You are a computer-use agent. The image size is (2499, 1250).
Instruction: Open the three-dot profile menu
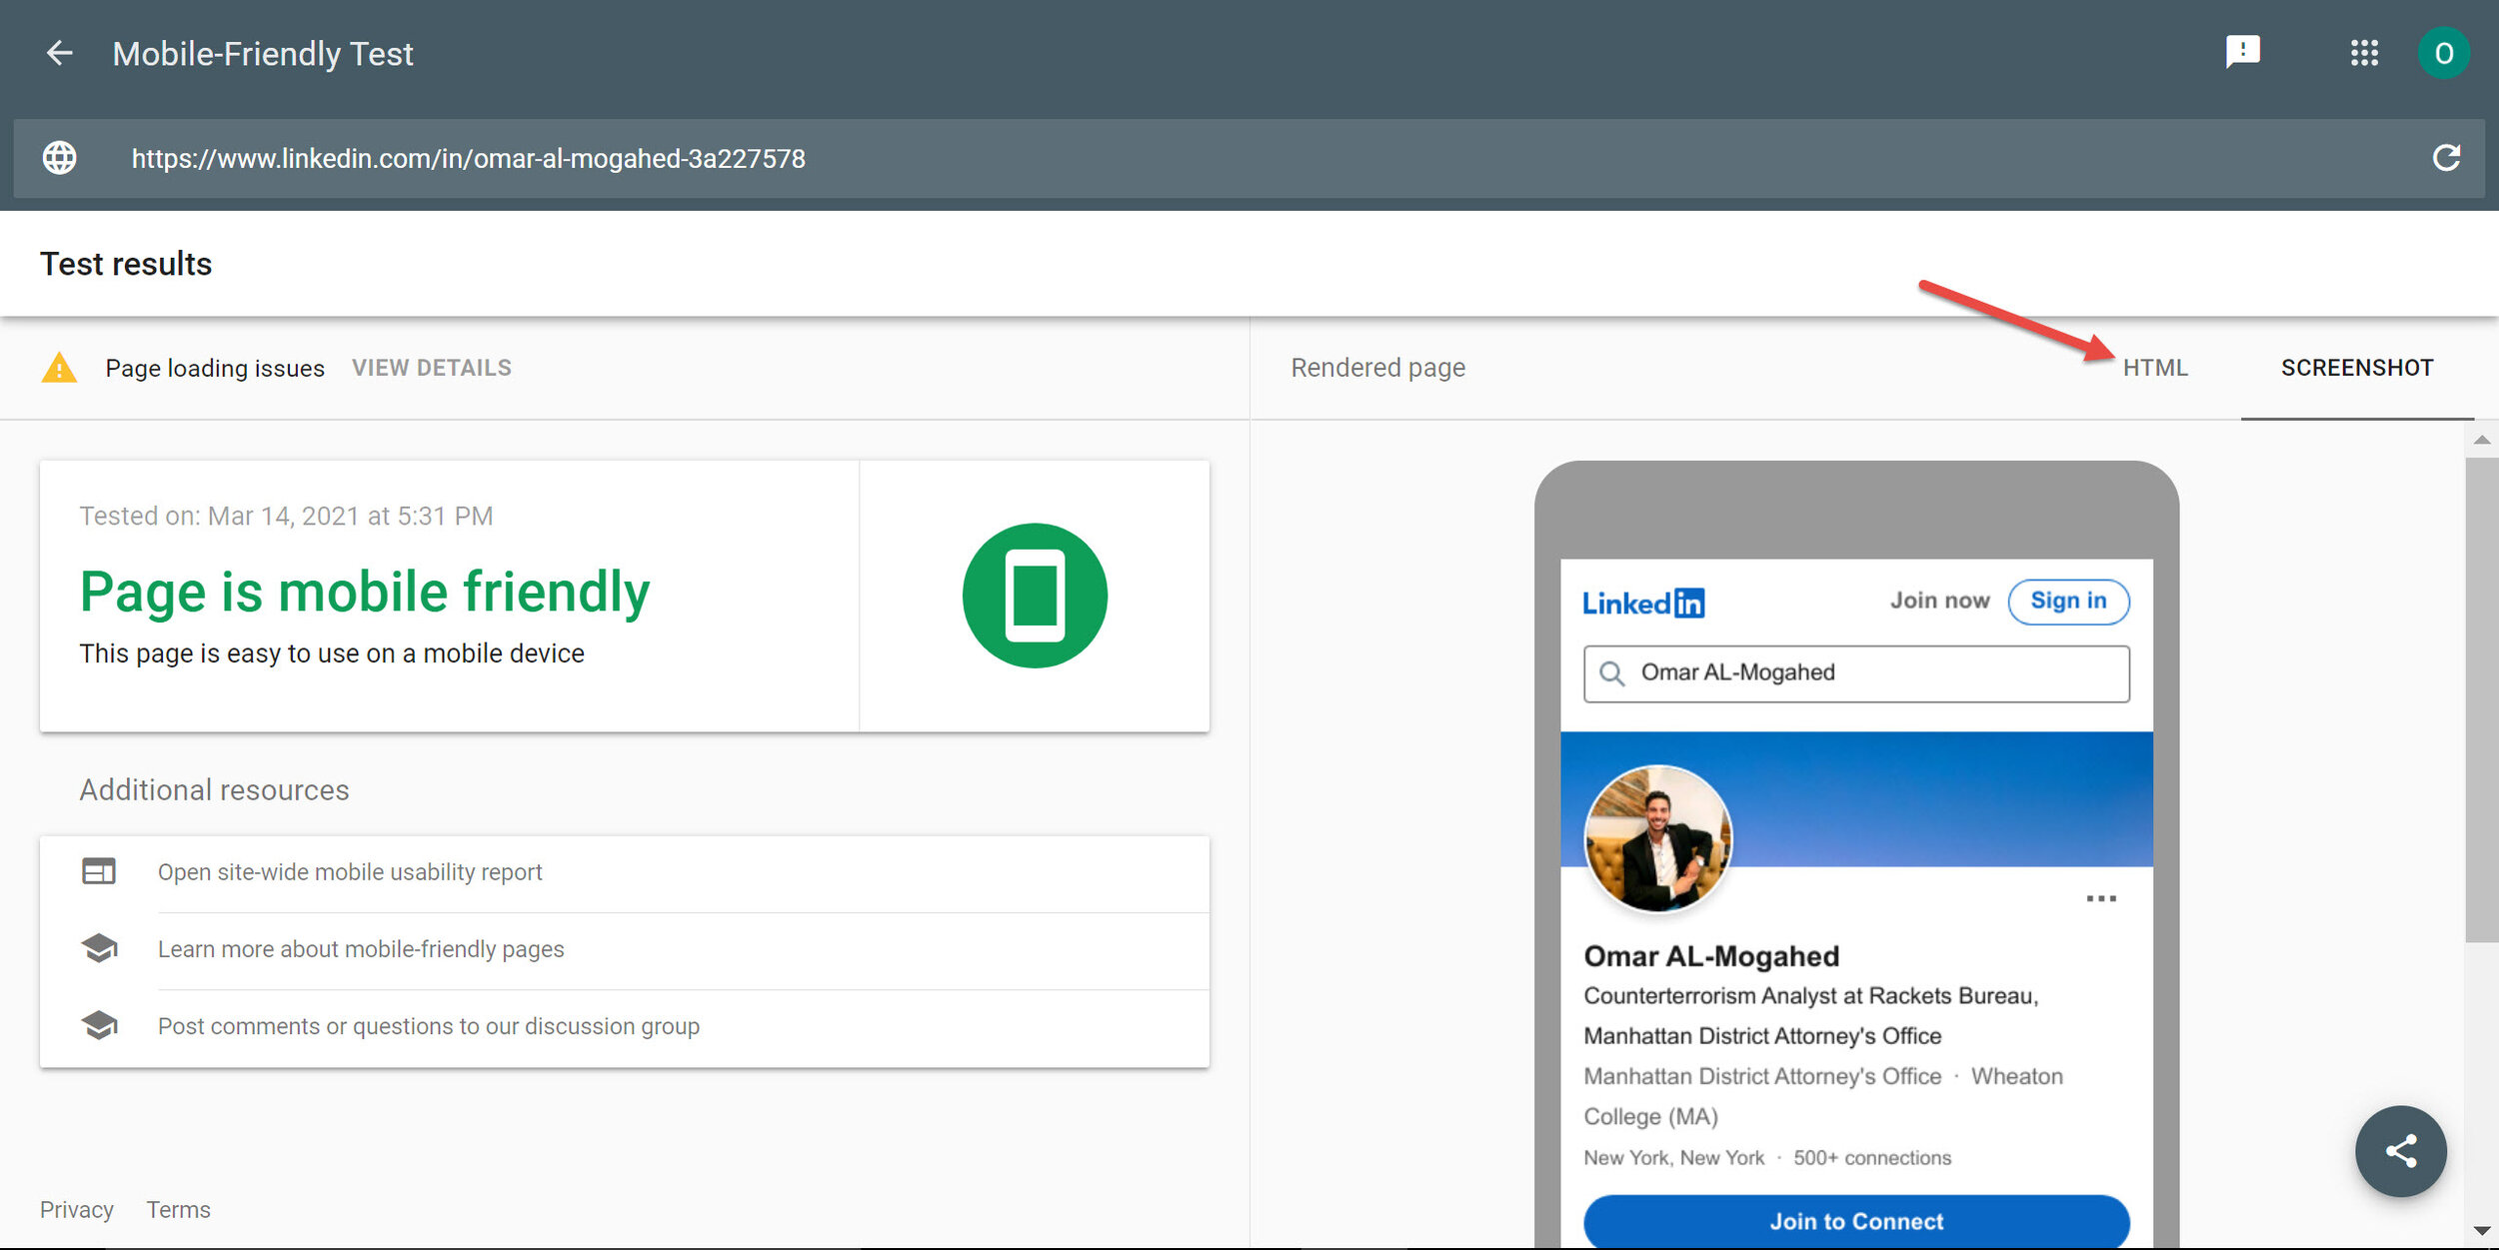pos(2101,898)
